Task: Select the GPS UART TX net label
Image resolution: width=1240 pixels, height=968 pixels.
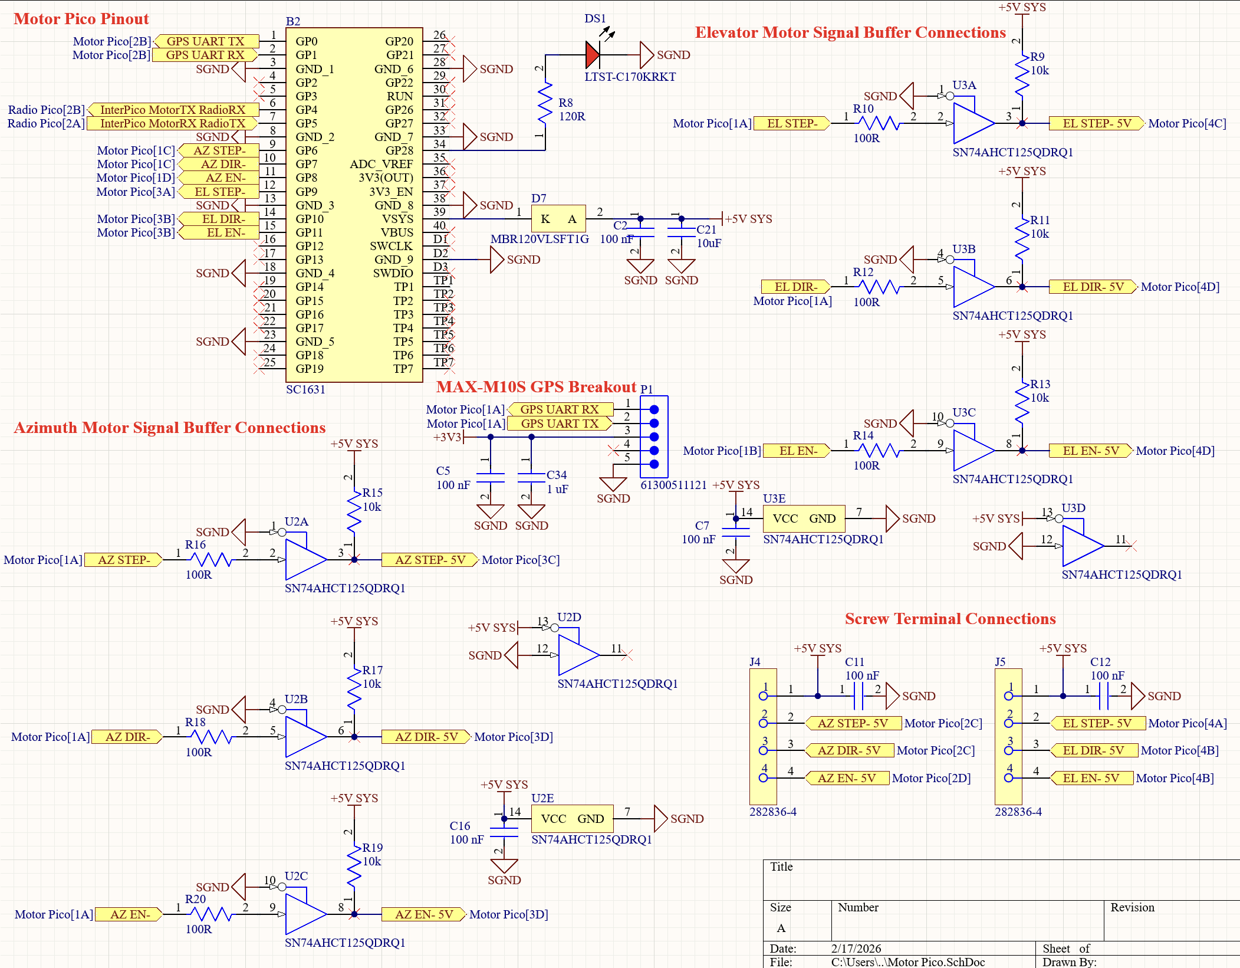Action: (206, 41)
